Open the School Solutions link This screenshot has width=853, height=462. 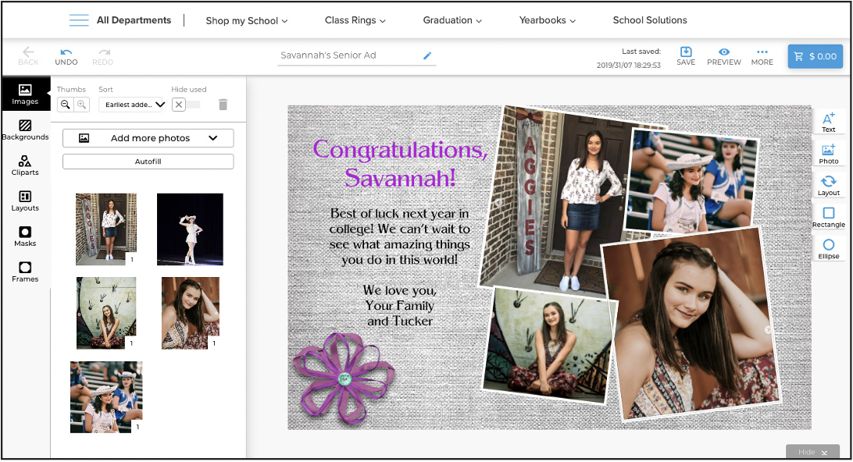[x=650, y=20]
